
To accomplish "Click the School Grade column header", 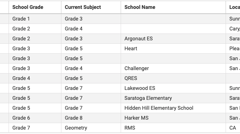I will [x=35, y=7].
